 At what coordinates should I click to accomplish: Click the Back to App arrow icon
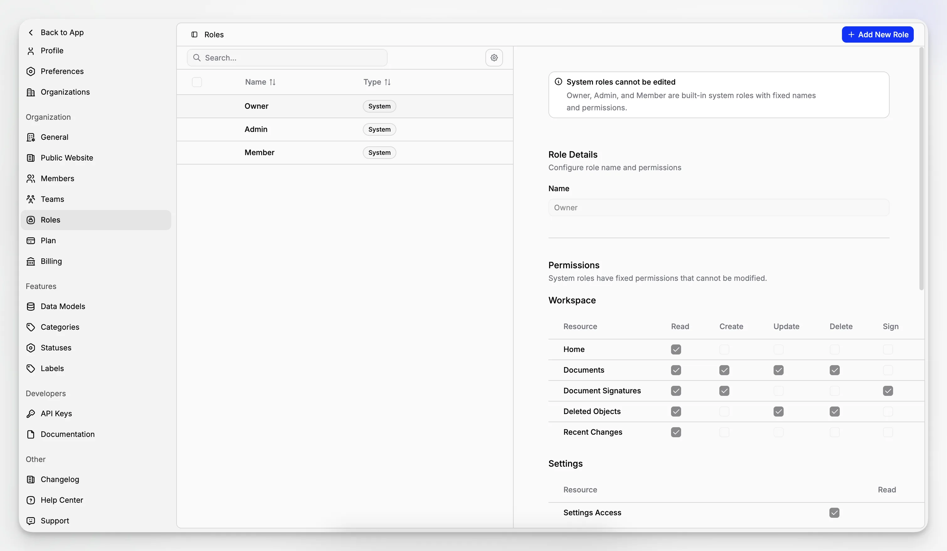[x=31, y=33]
